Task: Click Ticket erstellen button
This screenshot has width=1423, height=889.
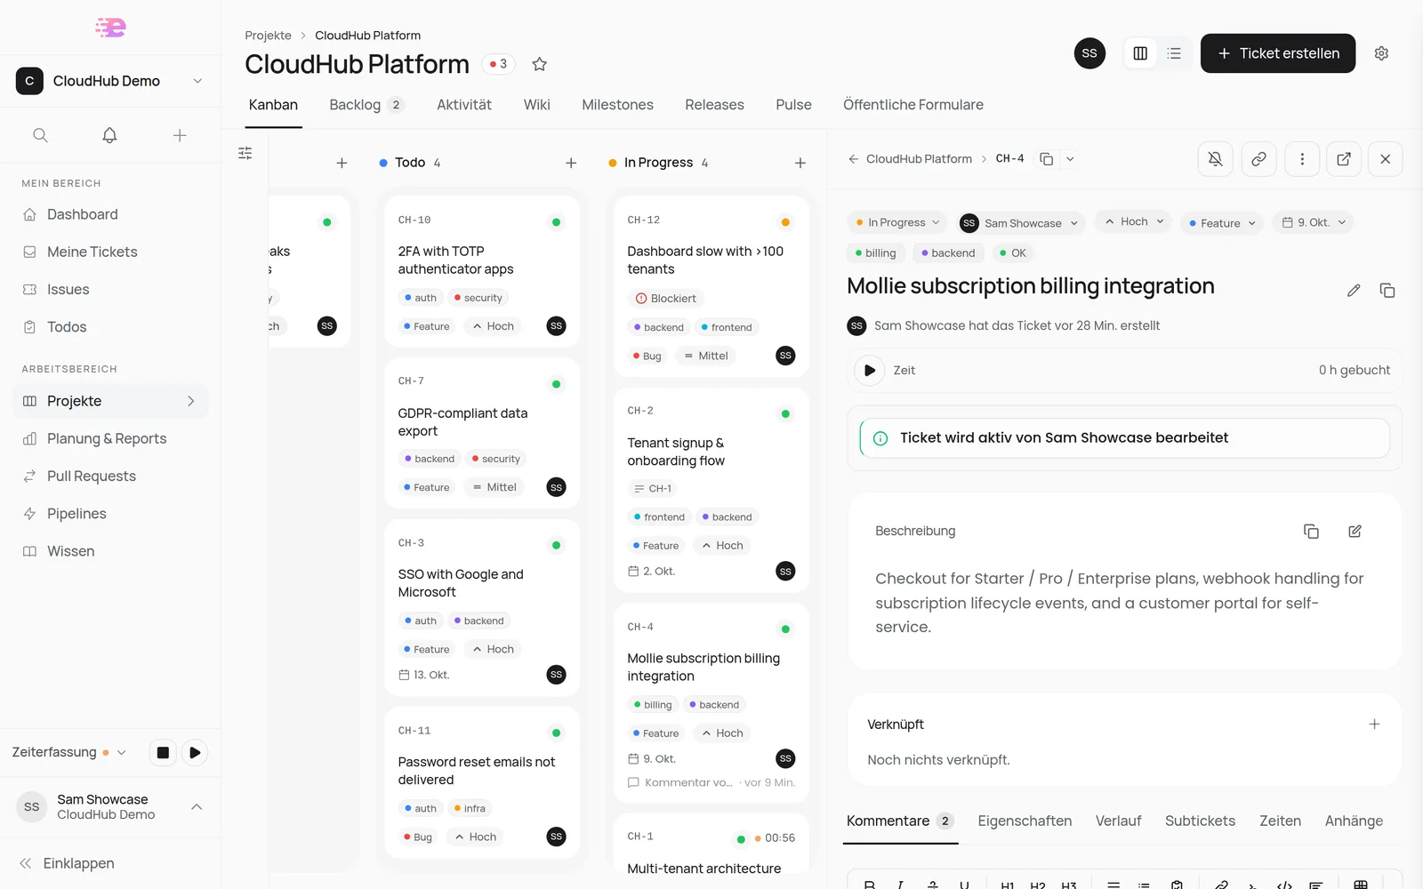Action: tap(1277, 53)
